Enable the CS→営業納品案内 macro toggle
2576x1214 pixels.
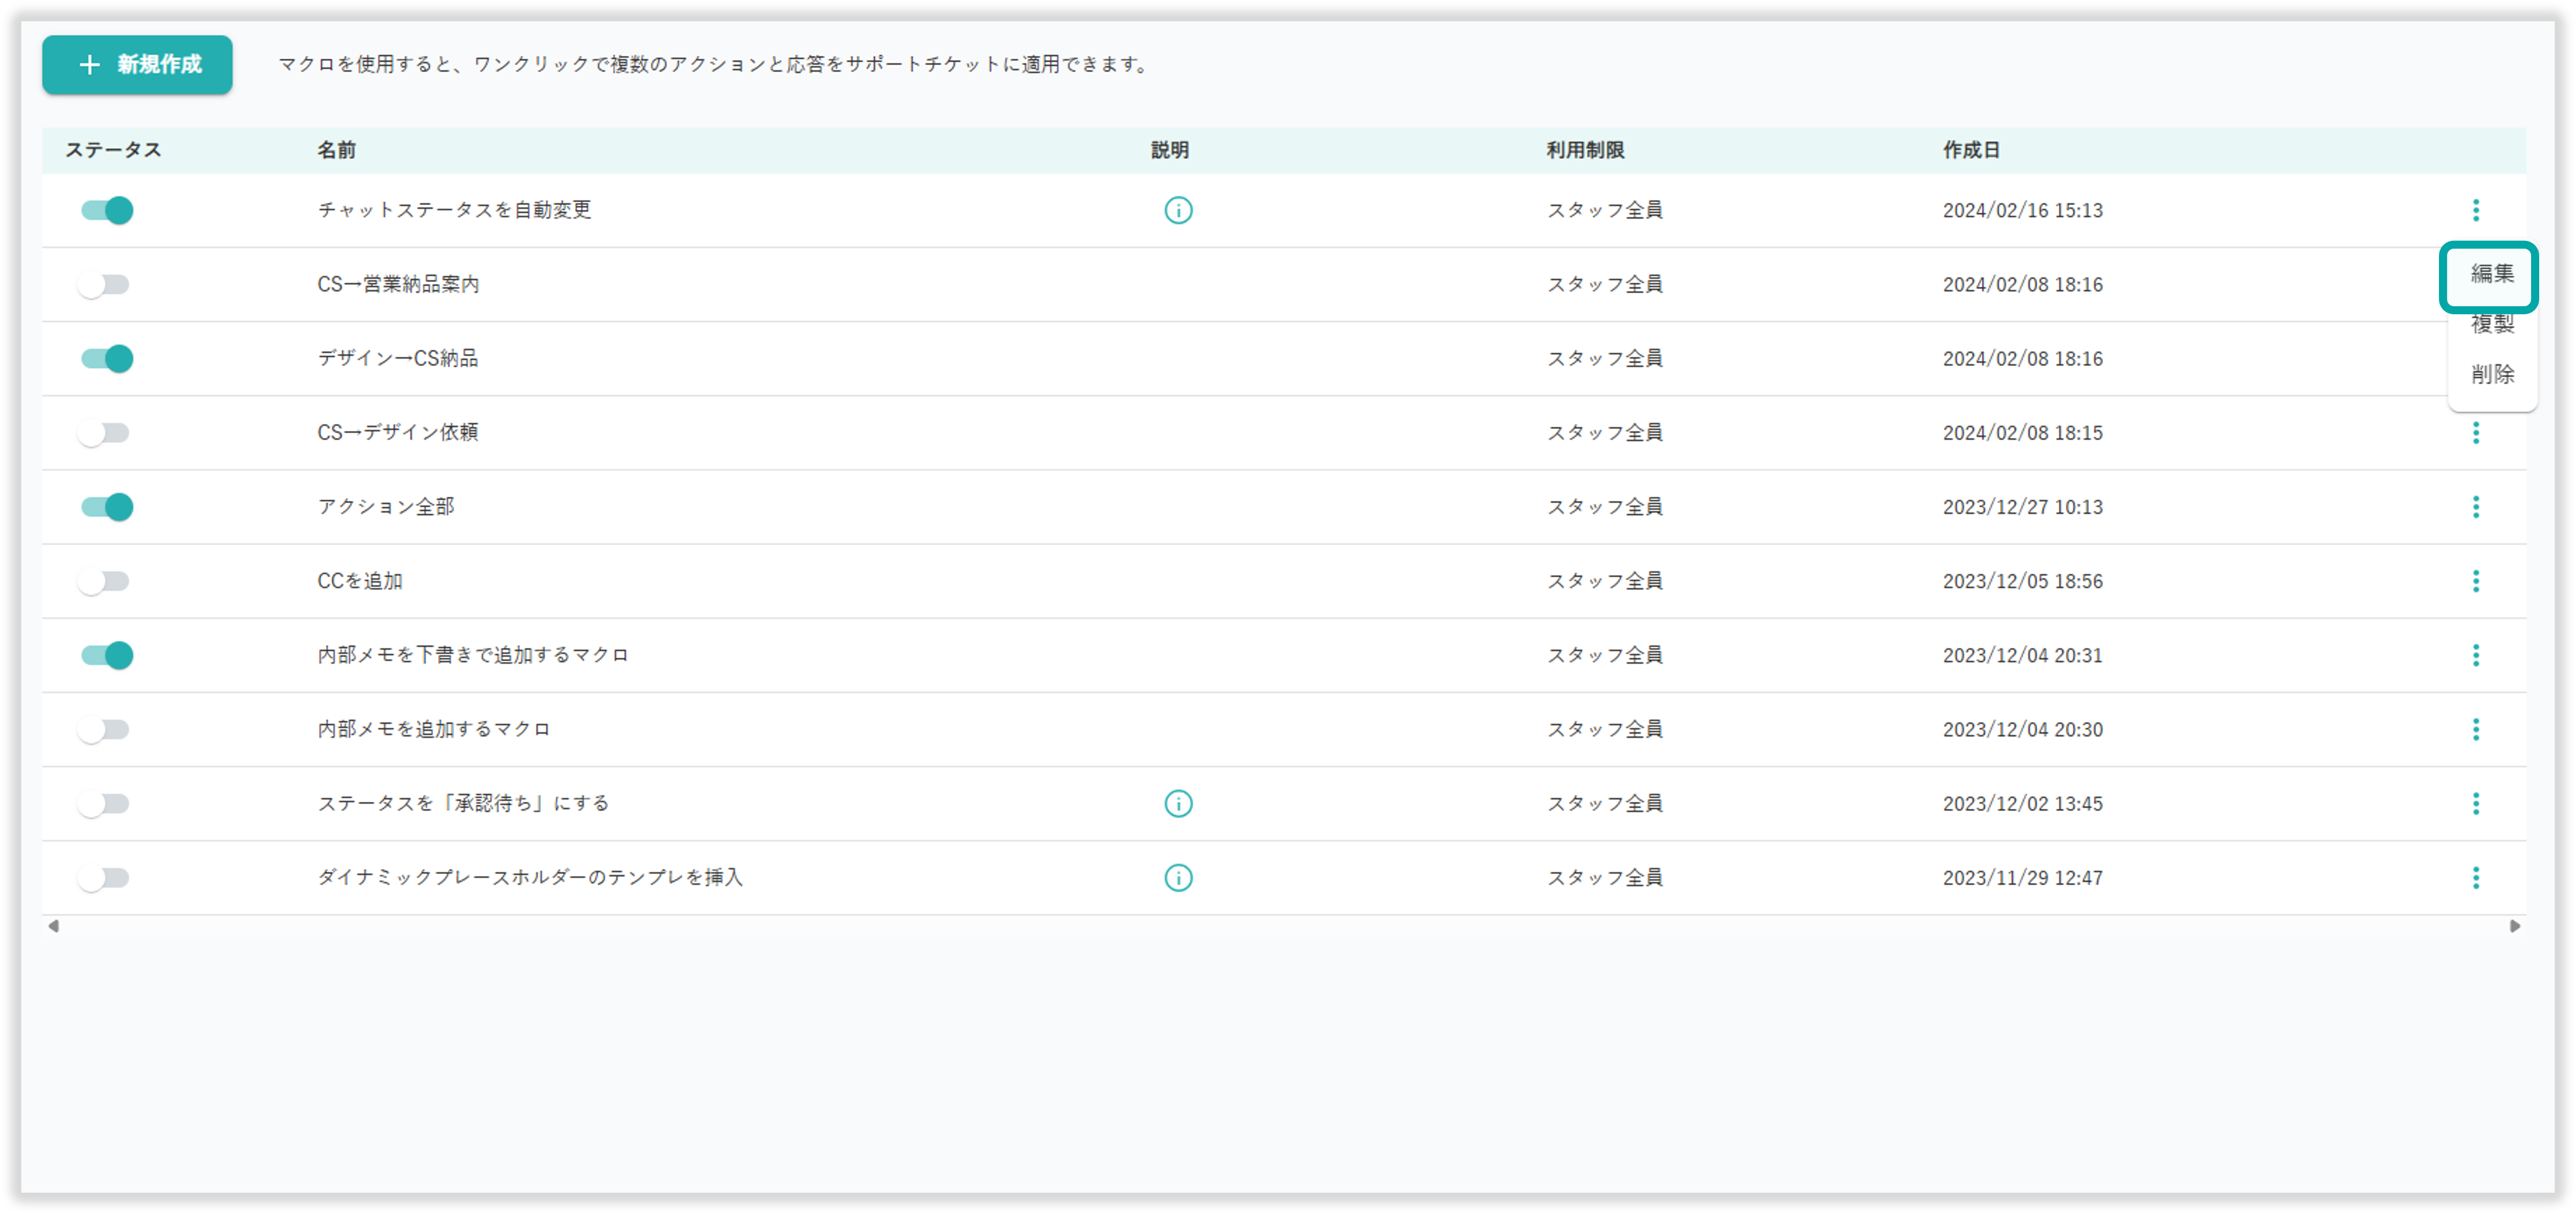click(x=104, y=285)
